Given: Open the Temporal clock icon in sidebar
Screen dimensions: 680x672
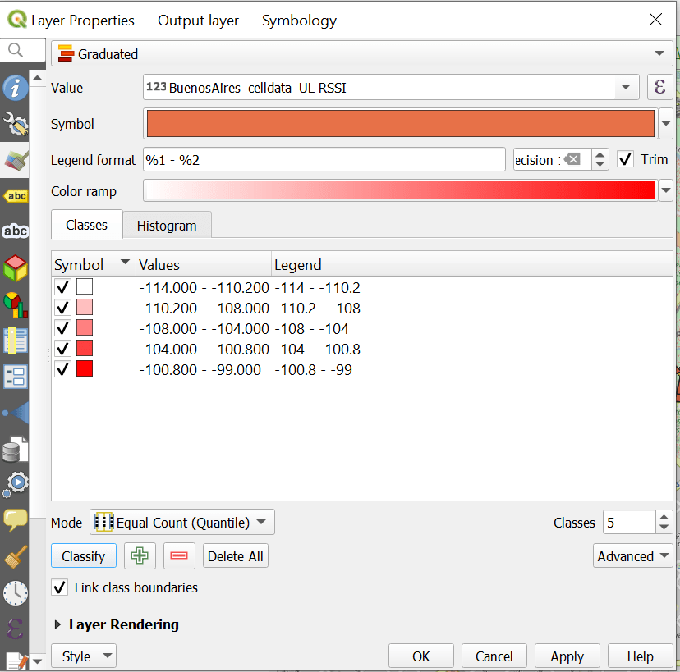Looking at the screenshot, I should [15, 593].
